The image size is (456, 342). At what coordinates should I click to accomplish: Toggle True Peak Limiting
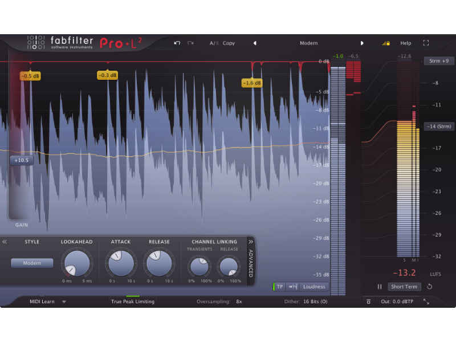click(133, 302)
